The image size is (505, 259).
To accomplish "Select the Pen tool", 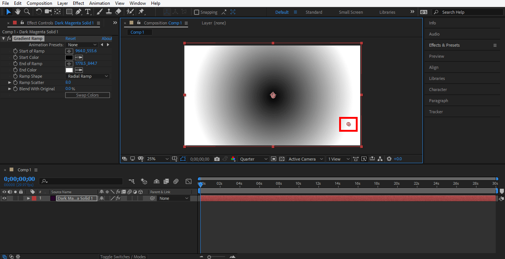I will pyautogui.click(x=78, y=12).
